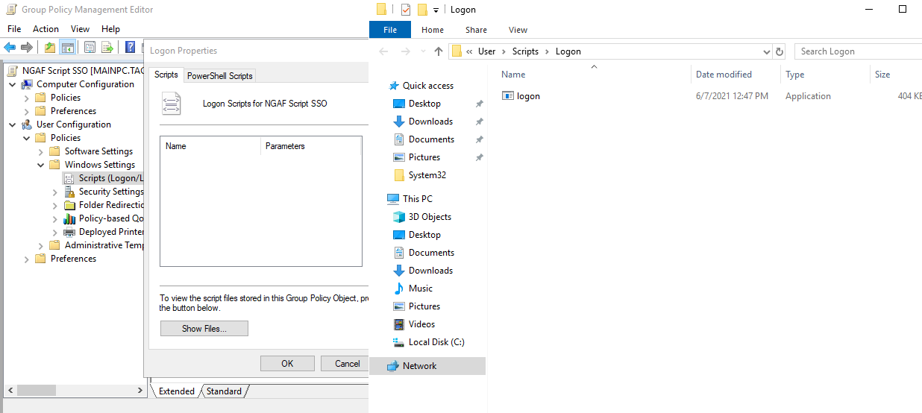
Task: Switch to PowerShell Scripts tab
Action: 219,75
